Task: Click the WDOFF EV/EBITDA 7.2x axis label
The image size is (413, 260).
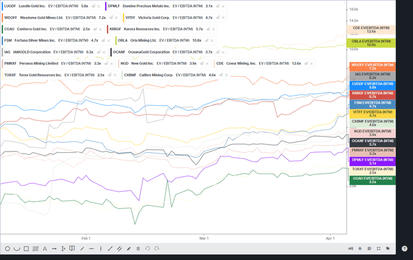Action: 372,66
